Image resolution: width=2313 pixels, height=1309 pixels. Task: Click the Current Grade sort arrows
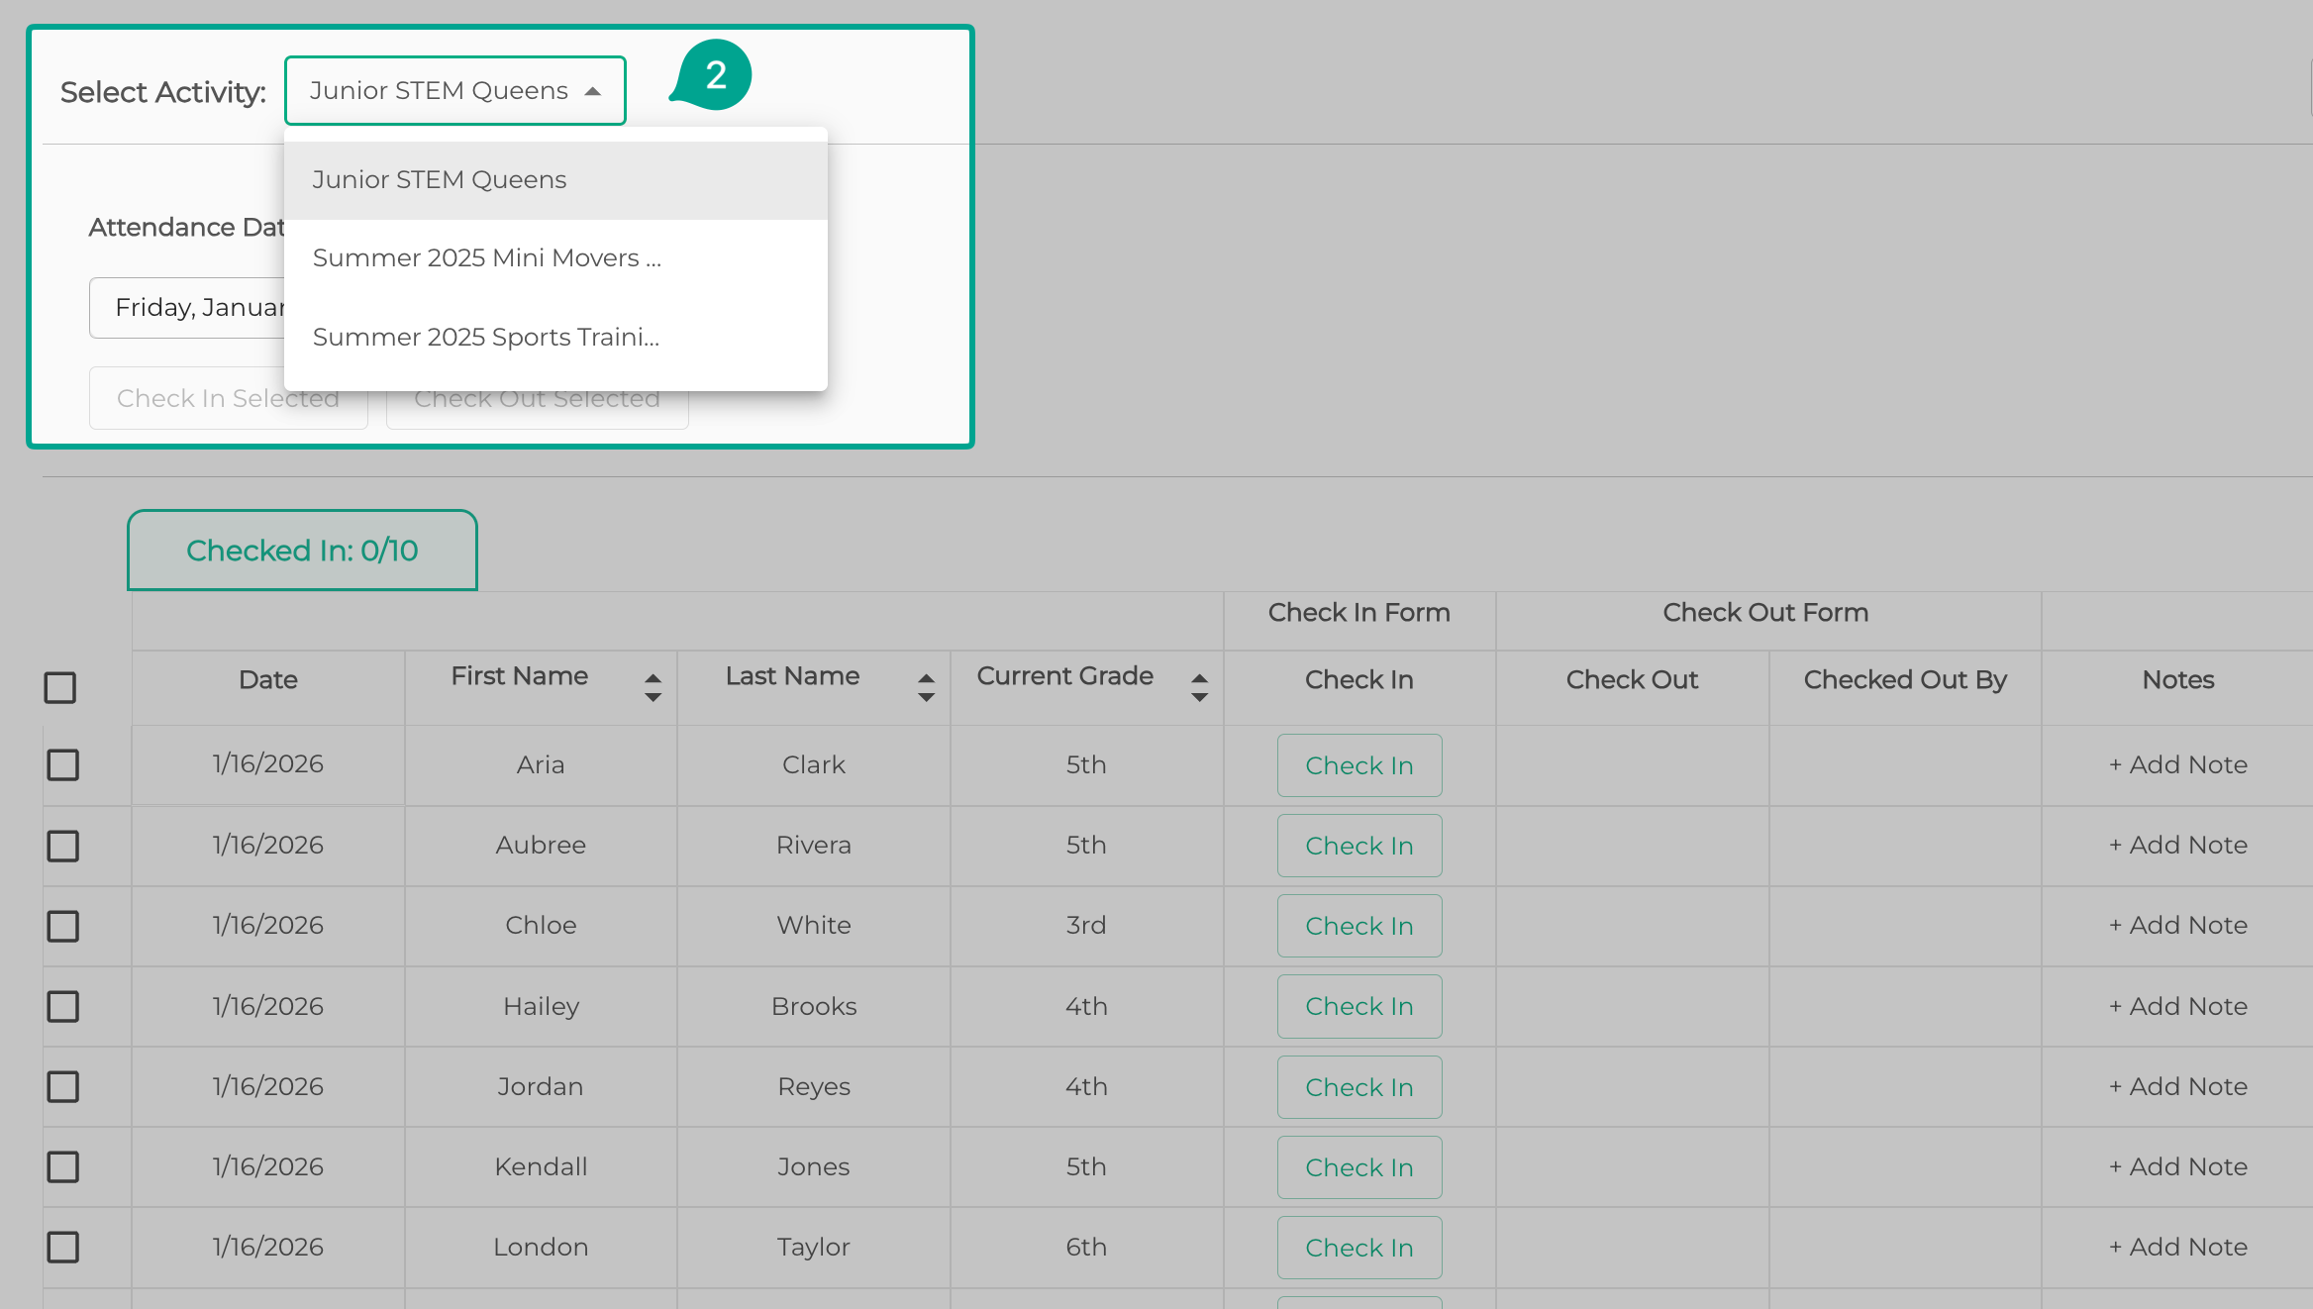(1199, 687)
